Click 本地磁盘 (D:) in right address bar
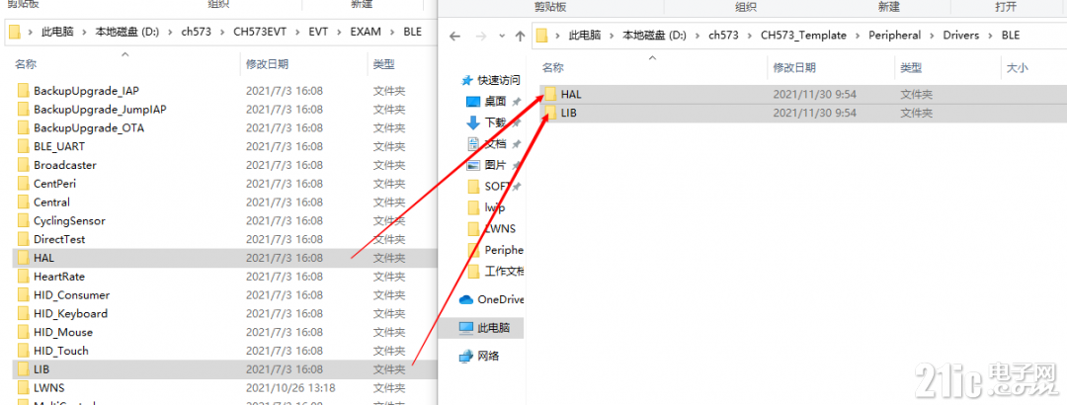The width and height of the screenshot is (1067, 405). coord(655,35)
